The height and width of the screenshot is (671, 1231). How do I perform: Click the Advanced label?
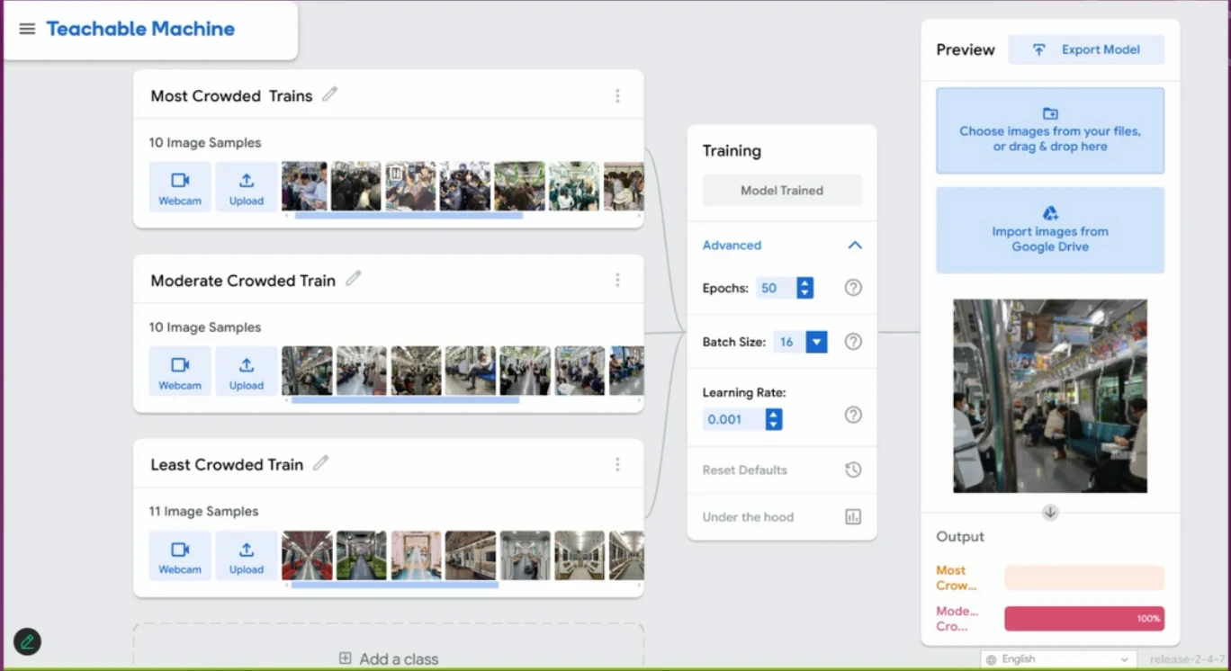(732, 245)
